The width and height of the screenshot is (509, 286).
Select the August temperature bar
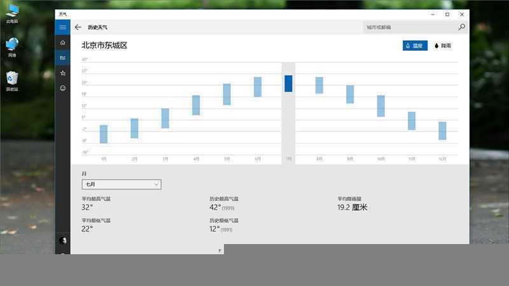tap(319, 85)
